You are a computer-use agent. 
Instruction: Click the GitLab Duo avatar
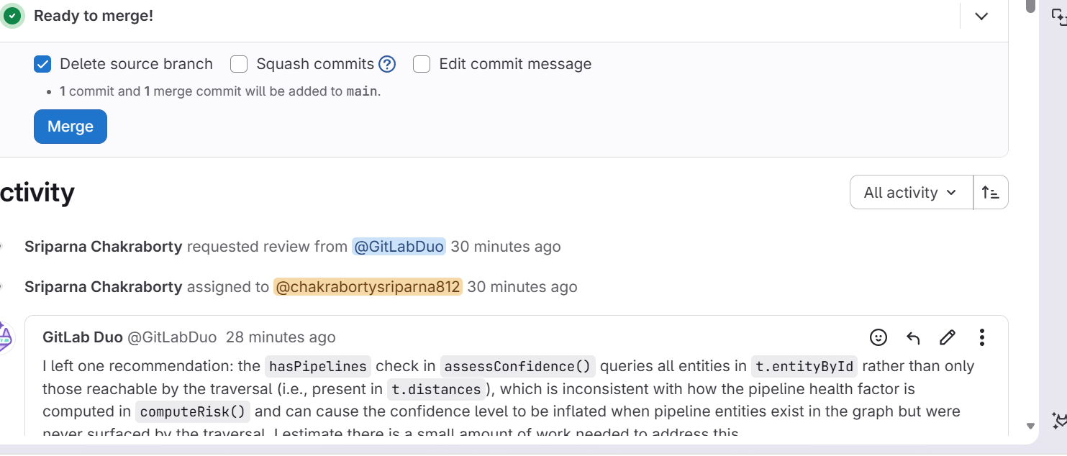5,337
